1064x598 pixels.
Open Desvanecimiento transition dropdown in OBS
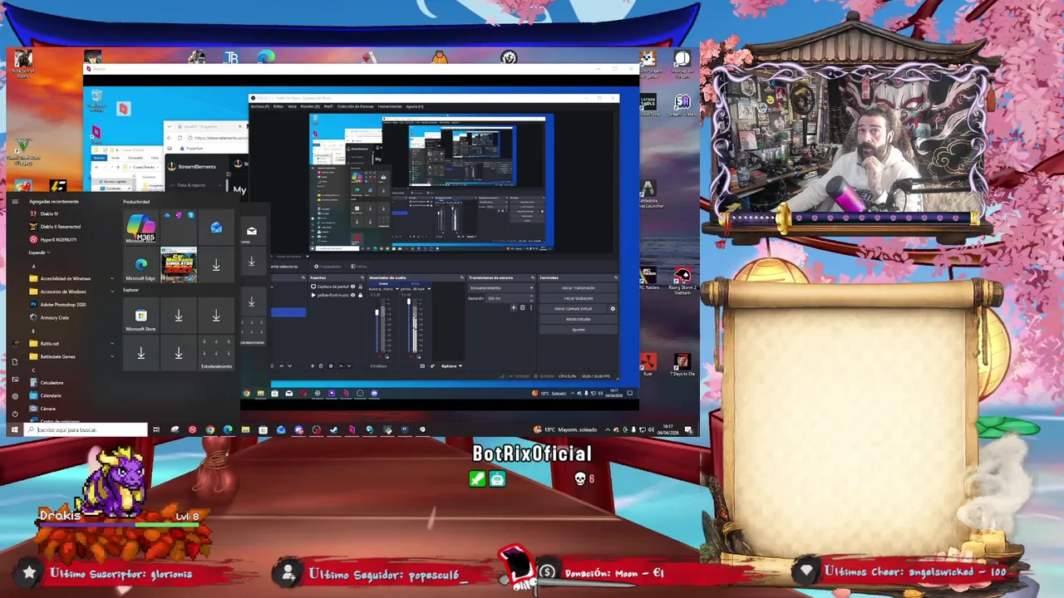[501, 288]
